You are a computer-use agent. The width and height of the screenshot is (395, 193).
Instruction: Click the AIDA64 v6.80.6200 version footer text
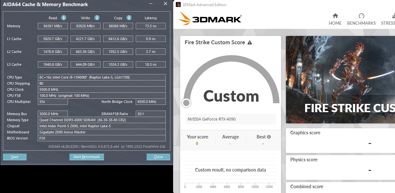click(x=107, y=147)
